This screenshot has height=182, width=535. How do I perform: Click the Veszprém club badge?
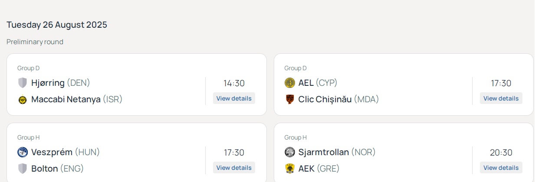[23, 152]
